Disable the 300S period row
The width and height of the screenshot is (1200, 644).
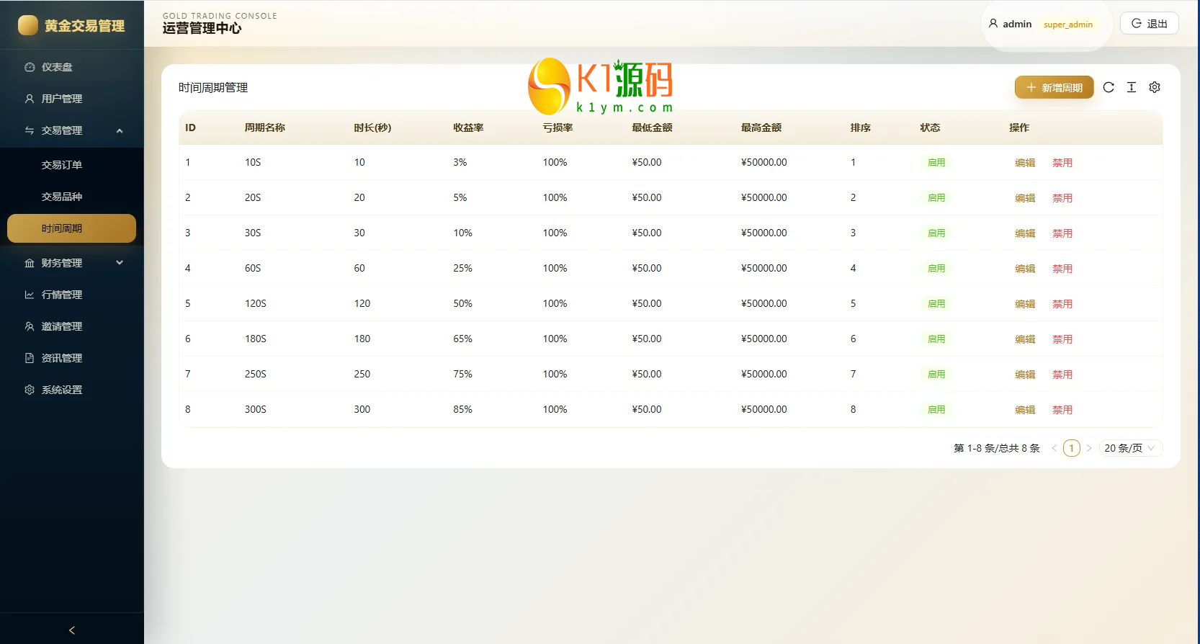[x=1062, y=410]
